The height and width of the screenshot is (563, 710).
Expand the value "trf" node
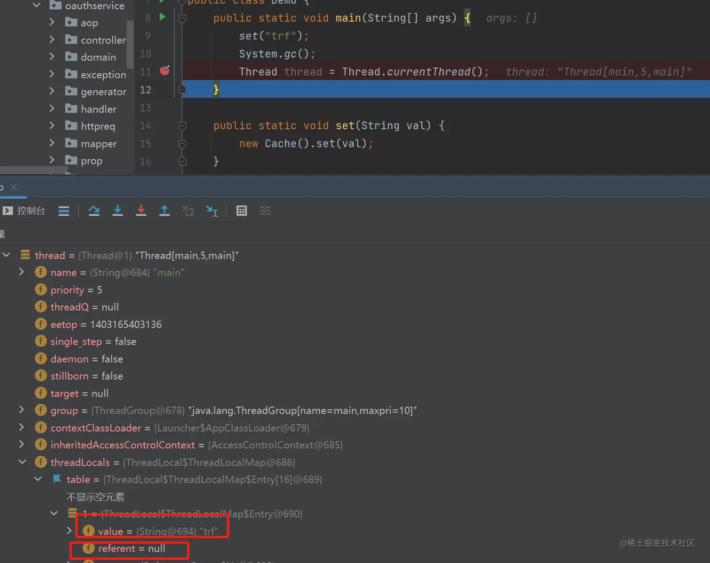tap(69, 531)
